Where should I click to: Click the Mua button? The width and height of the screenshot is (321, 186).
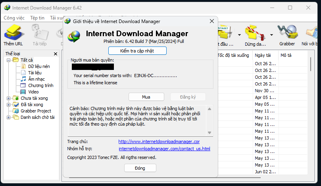pyautogui.click(x=146, y=97)
